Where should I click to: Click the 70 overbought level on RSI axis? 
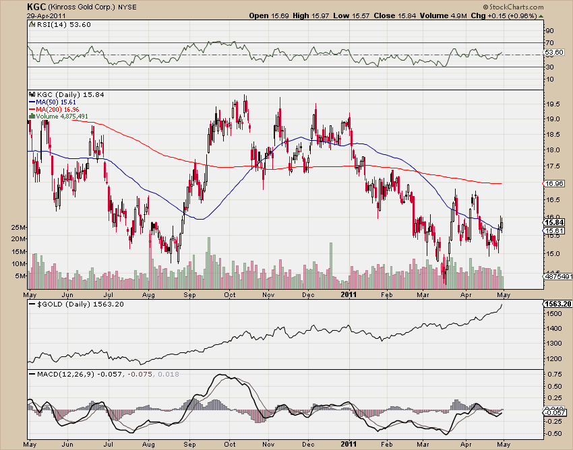point(549,42)
